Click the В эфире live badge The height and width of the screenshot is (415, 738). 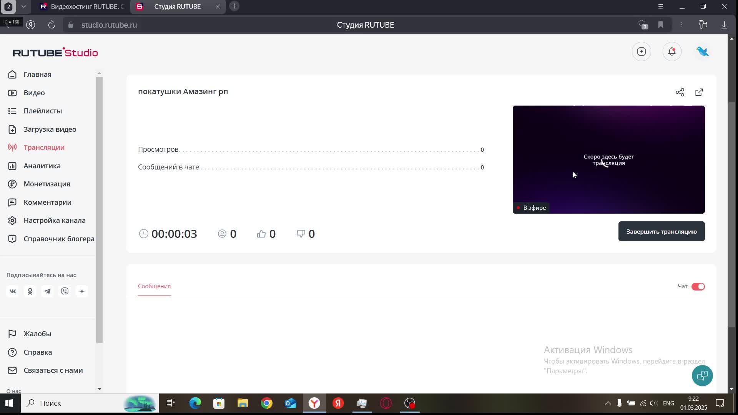coord(531,208)
